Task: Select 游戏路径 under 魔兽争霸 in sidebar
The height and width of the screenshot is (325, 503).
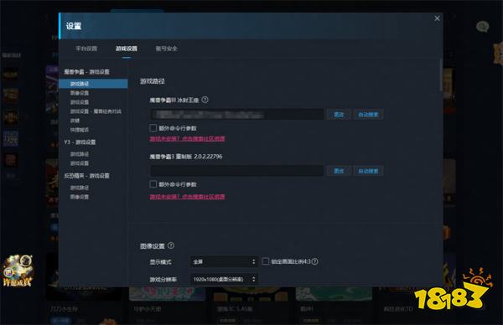Action: (93, 84)
